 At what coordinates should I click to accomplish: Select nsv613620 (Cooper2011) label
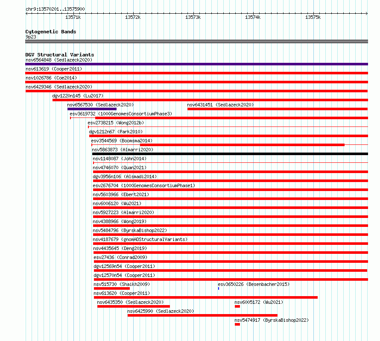pyautogui.click(x=122, y=293)
